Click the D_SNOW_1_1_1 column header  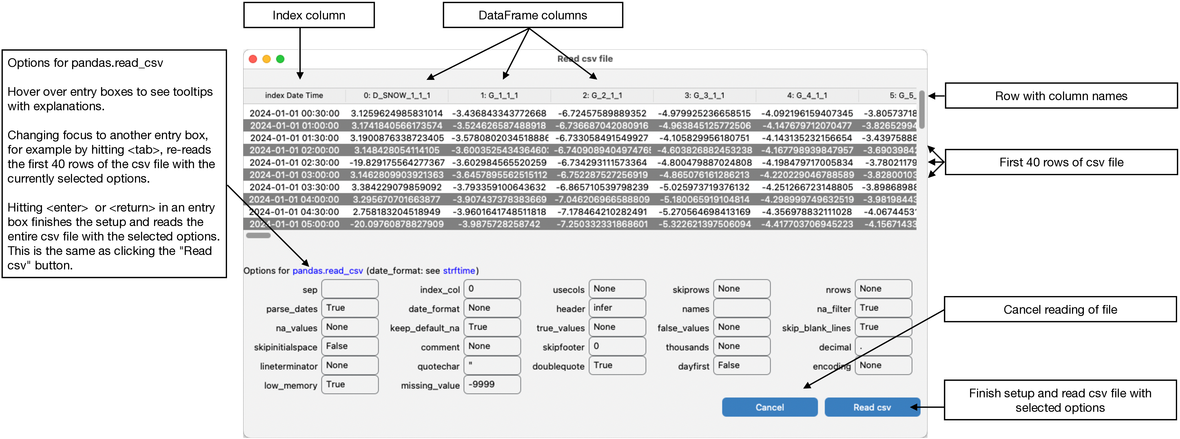pyautogui.click(x=397, y=95)
